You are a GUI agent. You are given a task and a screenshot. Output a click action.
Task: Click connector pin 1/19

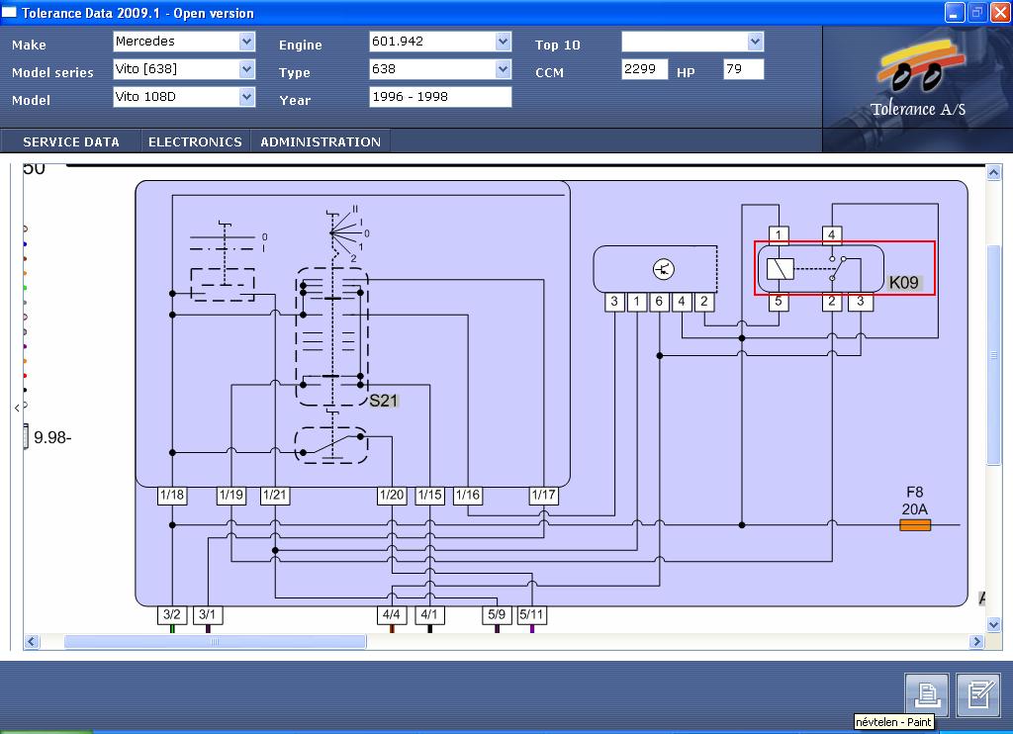tap(231, 496)
